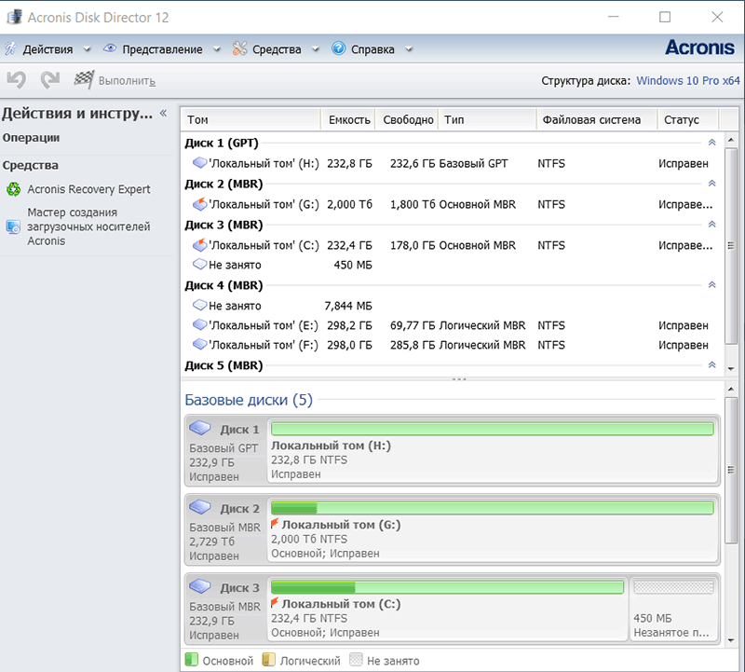Open the Средства menu
Image resolution: width=745 pixels, height=672 pixels.
(277, 49)
